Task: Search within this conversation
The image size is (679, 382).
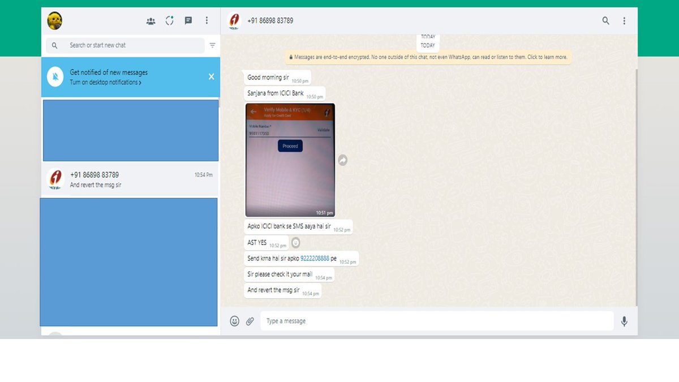Action: coord(605,21)
